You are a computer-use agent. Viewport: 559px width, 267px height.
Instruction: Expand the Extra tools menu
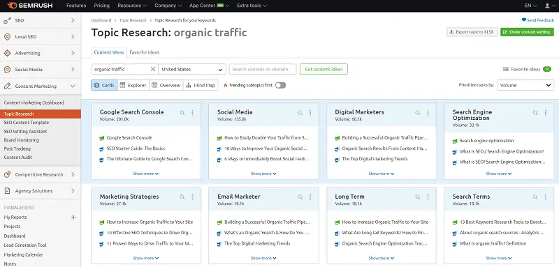pos(252,6)
